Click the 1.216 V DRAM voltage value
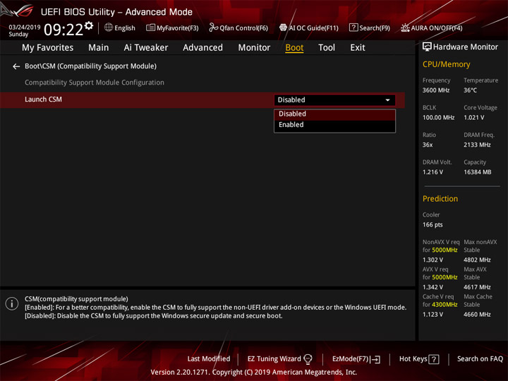This screenshot has height=381, width=508. pyautogui.click(x=433, y=172)
